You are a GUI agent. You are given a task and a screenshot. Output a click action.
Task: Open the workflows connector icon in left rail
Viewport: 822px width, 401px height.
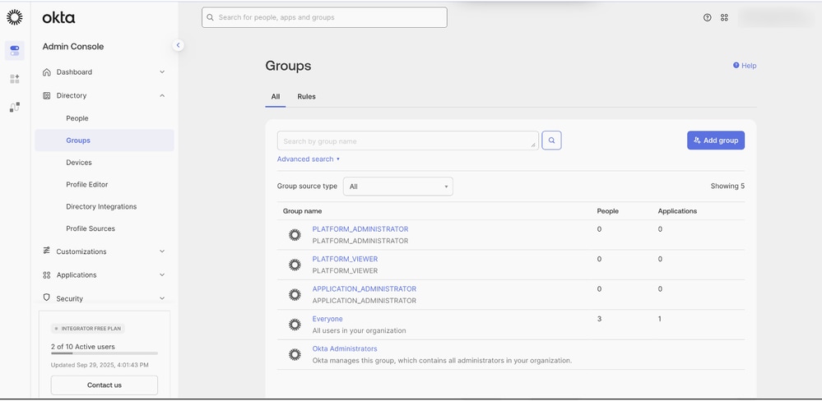pyautogui.click(x=15, y=108)
